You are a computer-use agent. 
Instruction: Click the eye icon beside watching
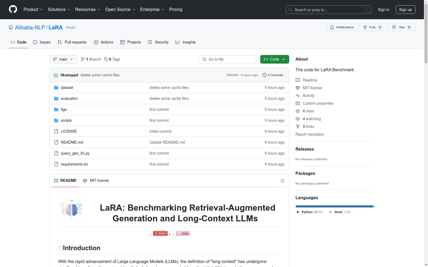coord(298,119)
